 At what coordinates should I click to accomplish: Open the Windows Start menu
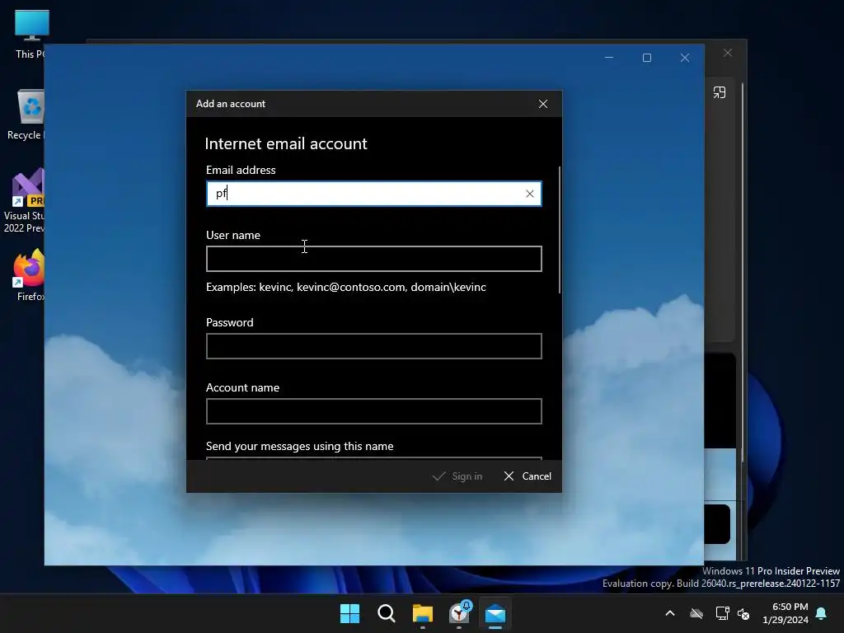349,613
